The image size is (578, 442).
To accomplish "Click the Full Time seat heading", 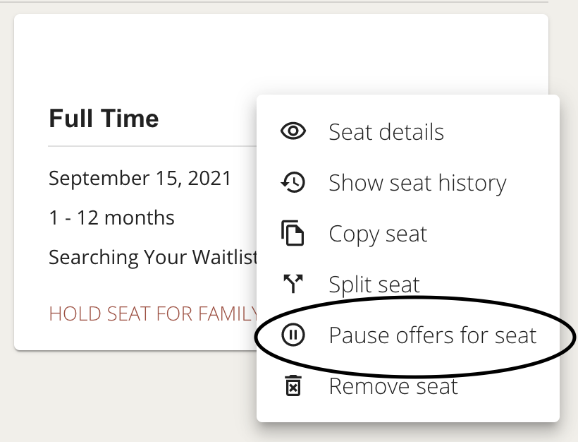I will pyautogui.click(x=104, y=119).
